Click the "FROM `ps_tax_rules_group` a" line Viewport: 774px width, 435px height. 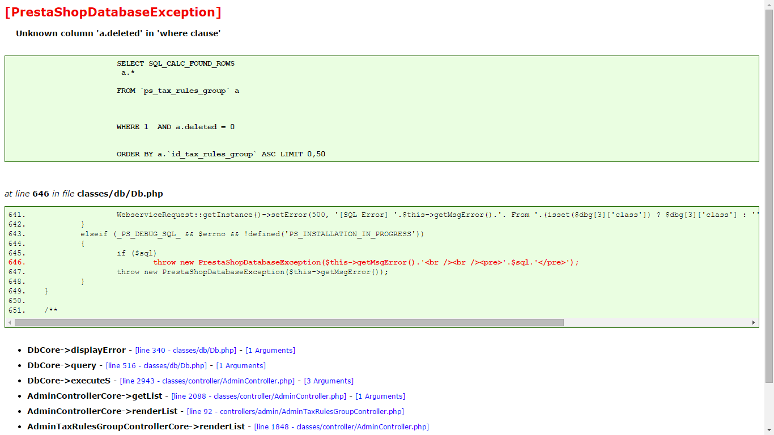178,91
